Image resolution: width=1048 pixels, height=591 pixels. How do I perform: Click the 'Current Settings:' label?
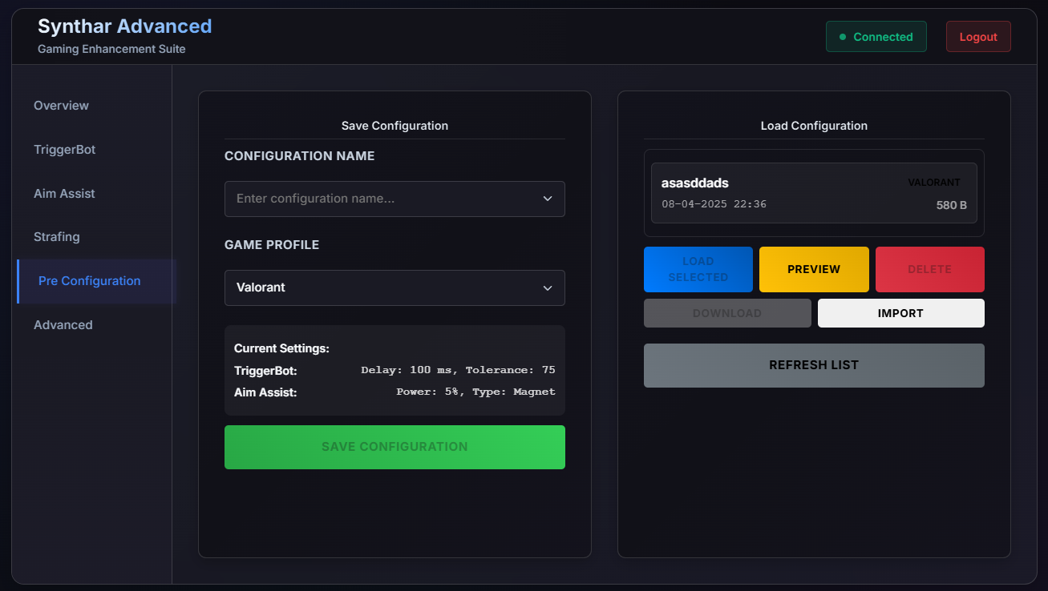click(x=281, y=348)
